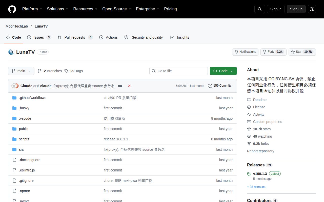
Task: Expand the Solutions menu
Action: (x=58, y=9)
